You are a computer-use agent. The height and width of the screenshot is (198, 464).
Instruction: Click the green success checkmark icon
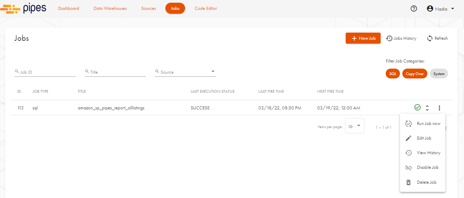click(417, 108)
